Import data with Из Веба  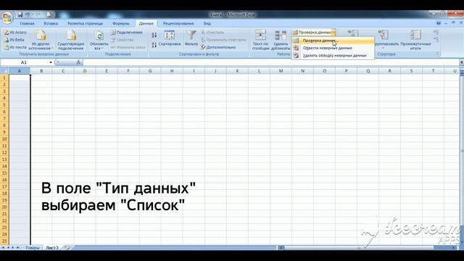coord(14,40)
